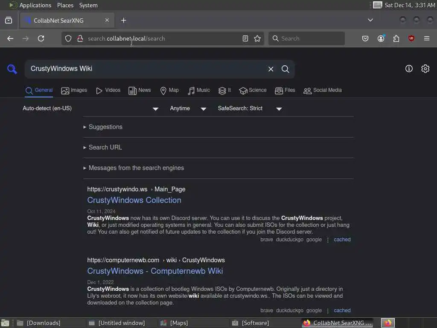Screen dimensions: 437x328
Task: Open the Anytime time range dropdown
Action: pyautogui.click(x=188, y=108)
